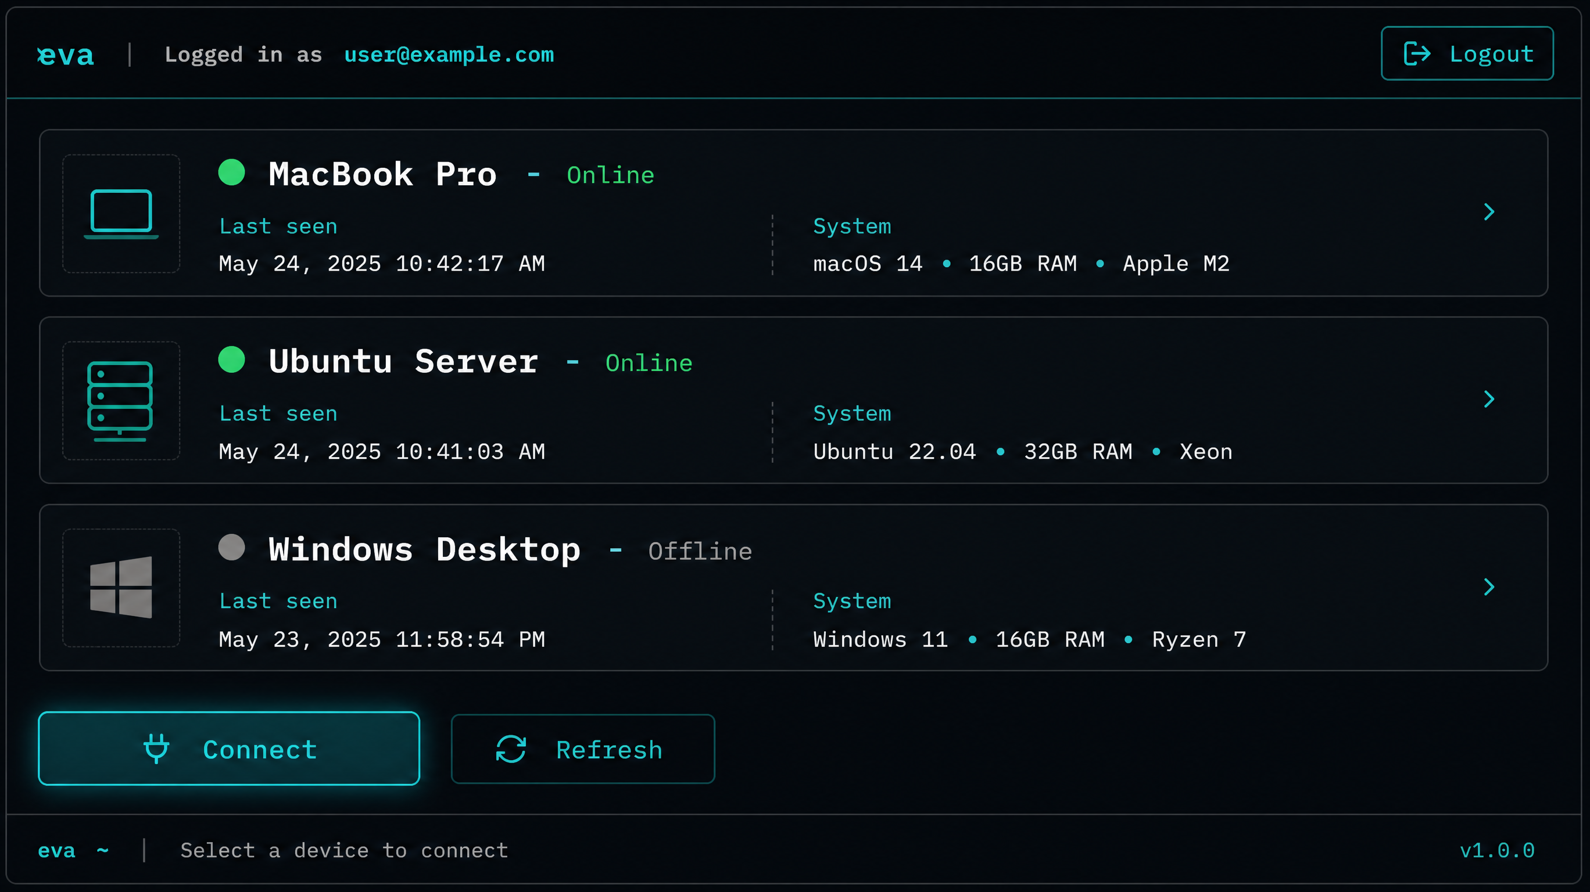The height and width of the screenshot is (892, 1590).
Task: Click "macOS 14" system text
Action: point(868,264)
